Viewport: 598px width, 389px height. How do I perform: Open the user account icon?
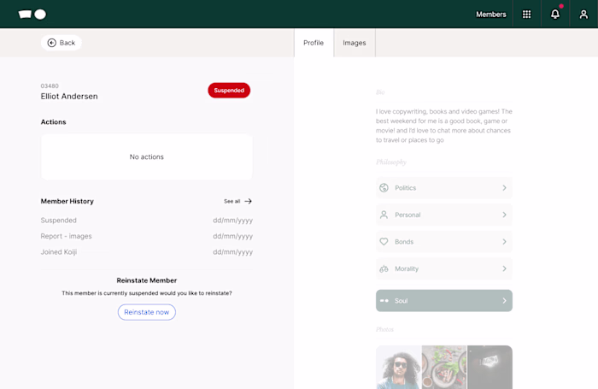(583, 15)
